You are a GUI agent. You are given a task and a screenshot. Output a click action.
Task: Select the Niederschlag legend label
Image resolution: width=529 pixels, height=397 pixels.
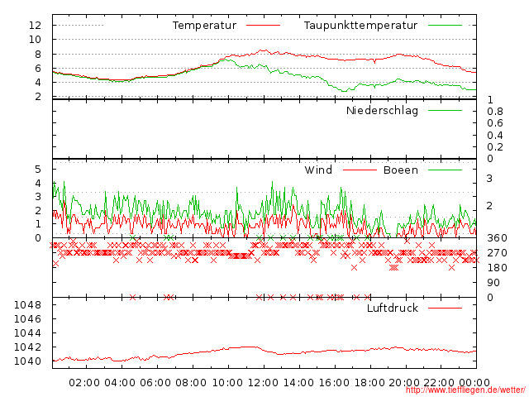coord(382,110)
